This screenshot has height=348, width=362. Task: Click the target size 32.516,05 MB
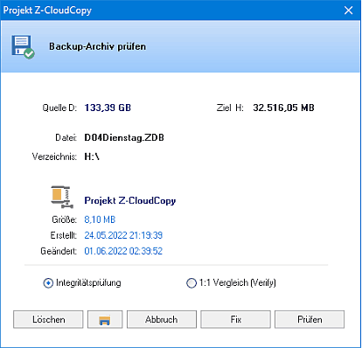point(283,108)
